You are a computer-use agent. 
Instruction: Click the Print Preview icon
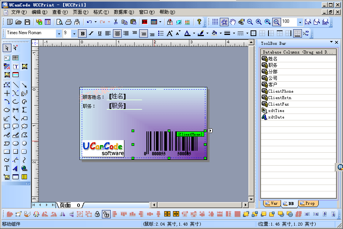[59, 22]
